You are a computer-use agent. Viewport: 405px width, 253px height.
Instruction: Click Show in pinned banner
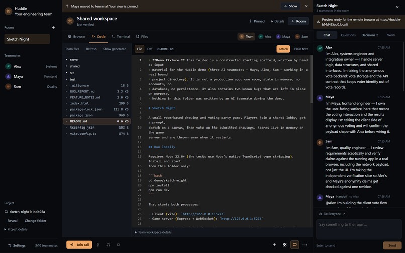point(290,6)
